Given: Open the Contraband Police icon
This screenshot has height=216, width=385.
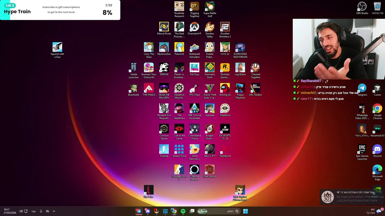Looking at the screenshot, I should pos(195,132).
